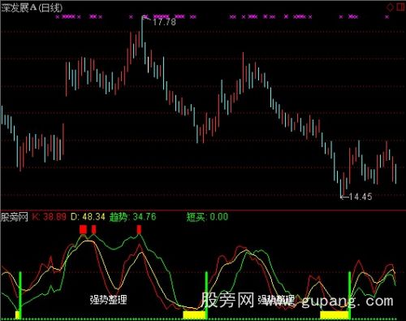Screen dimensions: 406x321
Task: Click the purple marker above the 17.78 high
Action: [x=145, y=17]
